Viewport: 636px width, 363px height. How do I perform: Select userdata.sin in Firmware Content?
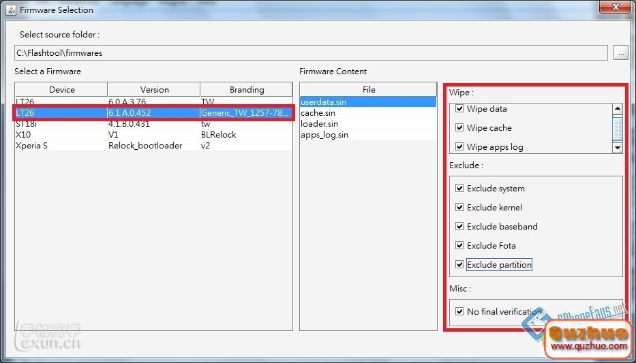click(x=368, y=102)
